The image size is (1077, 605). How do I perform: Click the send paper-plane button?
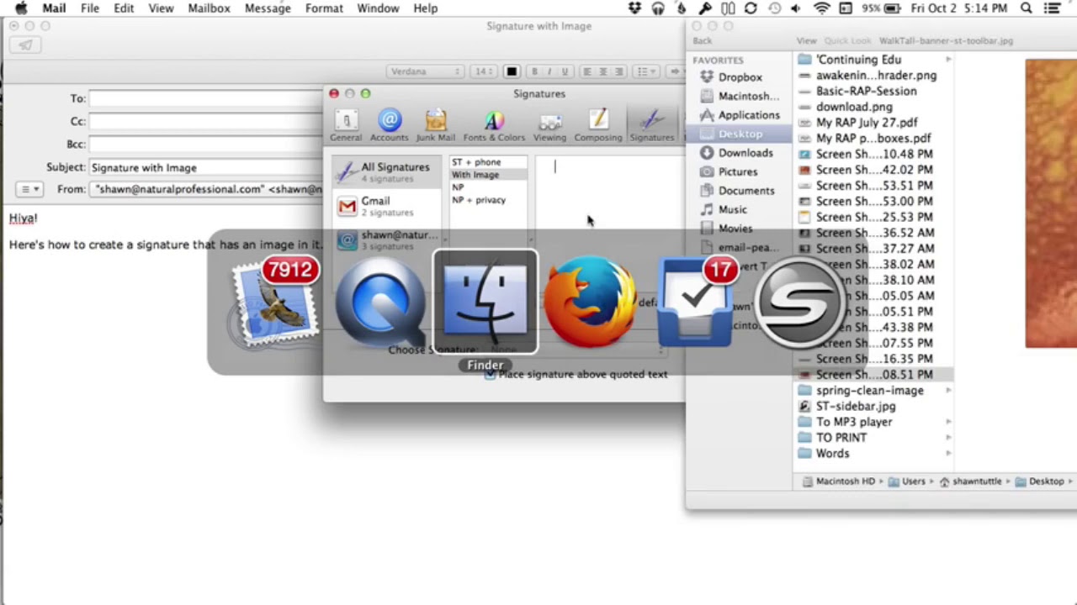(25, 45)
